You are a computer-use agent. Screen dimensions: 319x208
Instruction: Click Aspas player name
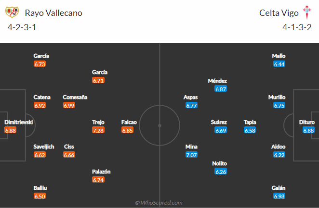point(190,98)
